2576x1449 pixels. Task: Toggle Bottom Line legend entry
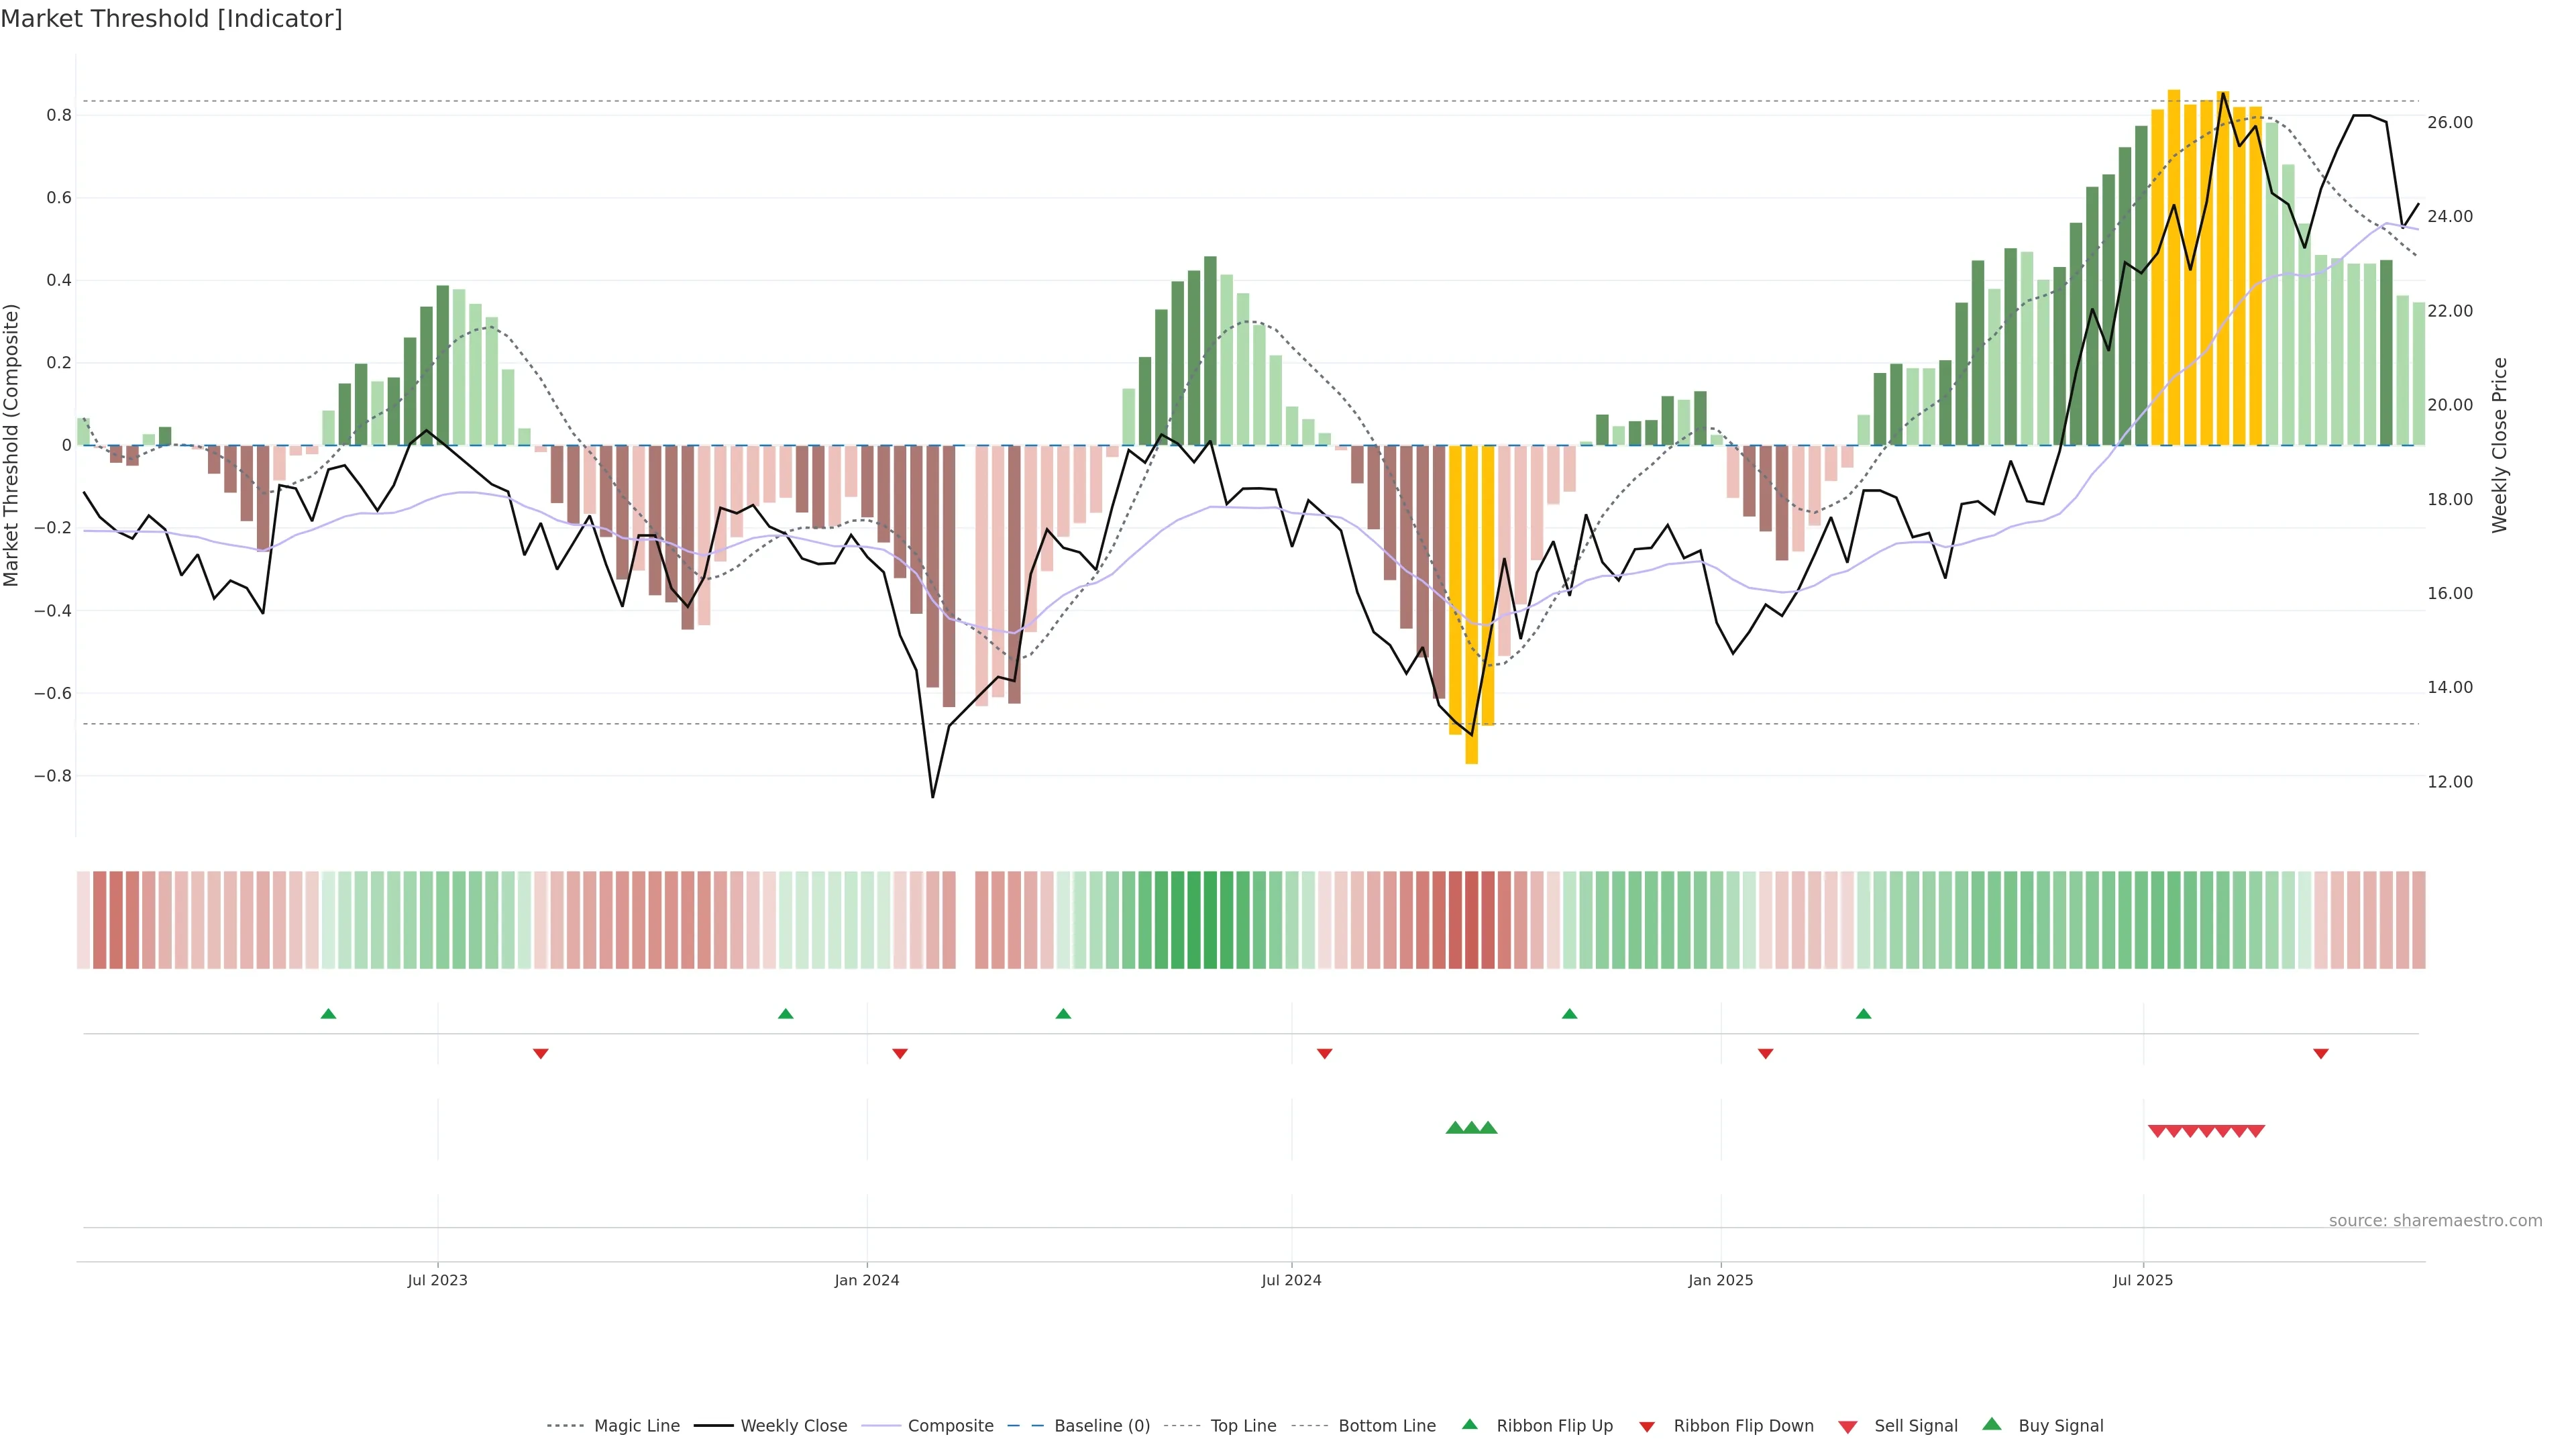coord(1386,1426)
